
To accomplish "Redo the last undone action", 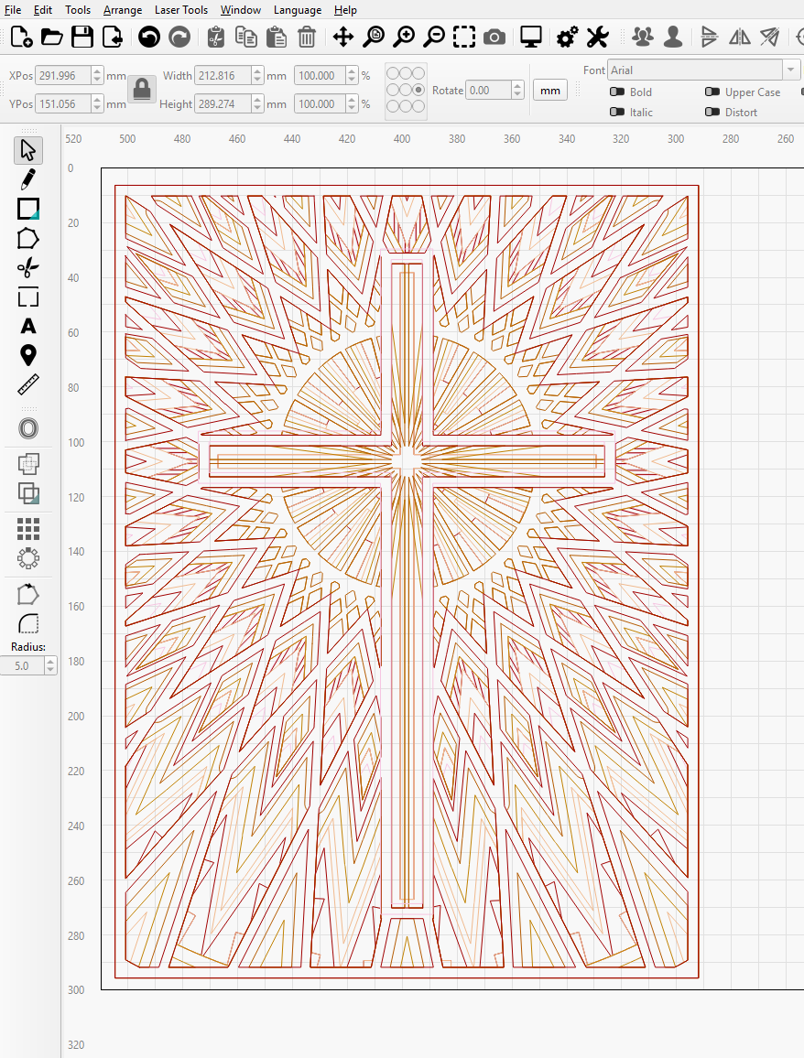I will [179, 37].
